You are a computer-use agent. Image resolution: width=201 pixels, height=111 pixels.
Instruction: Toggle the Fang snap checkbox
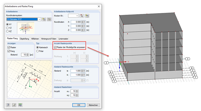tap(9, 51)
